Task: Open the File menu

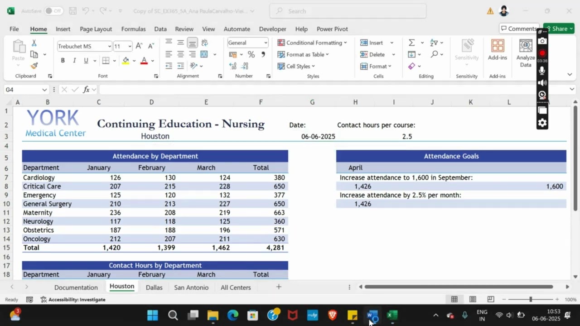Action: tap(14, 29)
